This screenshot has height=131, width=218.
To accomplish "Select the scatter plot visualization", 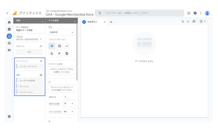I will 52,54.
